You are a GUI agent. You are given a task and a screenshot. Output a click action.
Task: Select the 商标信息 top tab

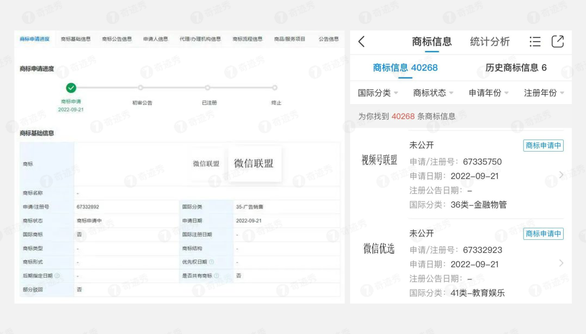[x=432, y=41]
